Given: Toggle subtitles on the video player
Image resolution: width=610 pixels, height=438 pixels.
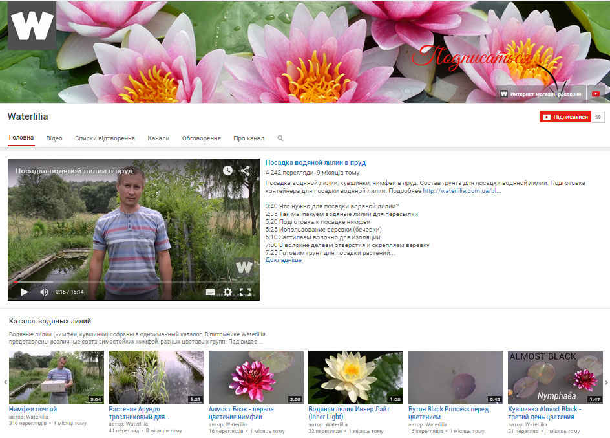Looking at the screenshot, I should coord(210,292).
